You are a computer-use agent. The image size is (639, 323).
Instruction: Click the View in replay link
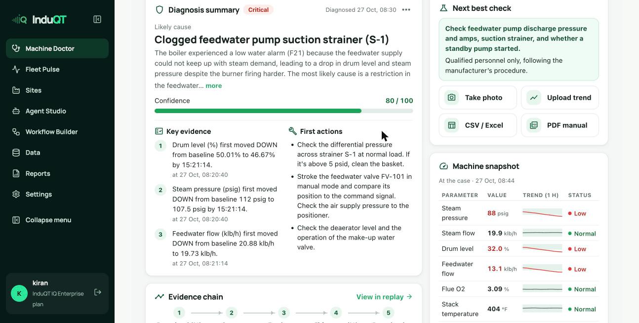pos(384,297)
